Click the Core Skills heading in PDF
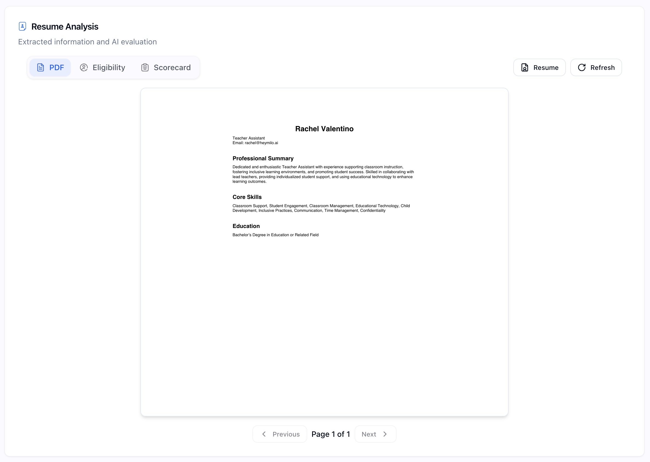650x462 pixels. click(247, 197)
